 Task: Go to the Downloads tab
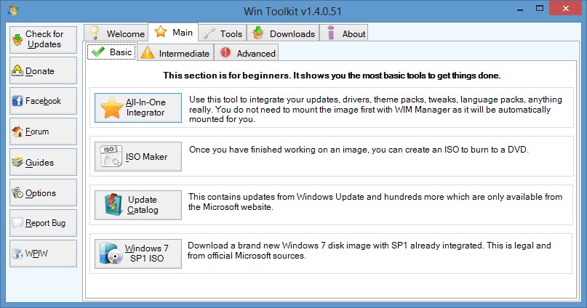point(284,33)
